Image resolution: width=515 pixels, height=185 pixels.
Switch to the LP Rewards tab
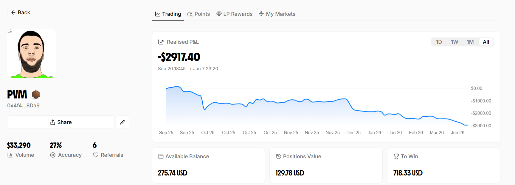[x=234, y=14]
